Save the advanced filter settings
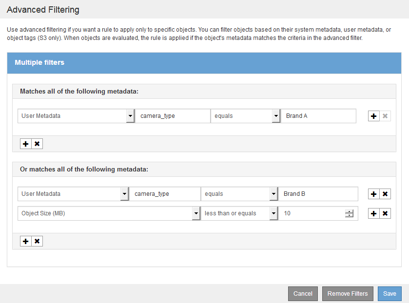Image resolution: width=409 pixels, height=303 pixels. [x=390, y=294]
